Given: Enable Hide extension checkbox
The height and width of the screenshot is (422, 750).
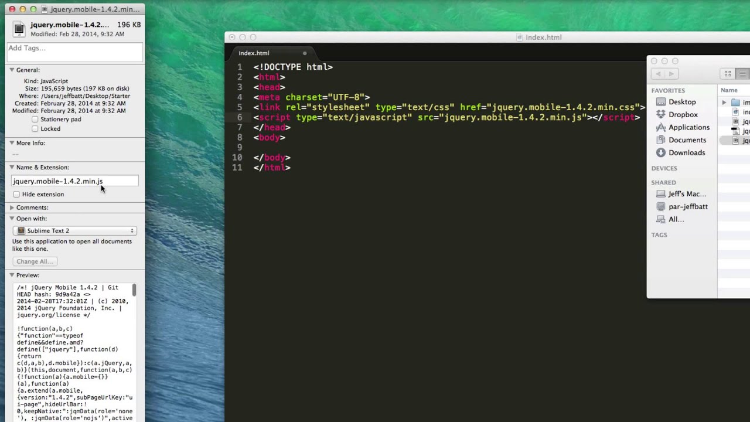Looking at the screenshot, I should pyautogui.click(x=16, y=195).
